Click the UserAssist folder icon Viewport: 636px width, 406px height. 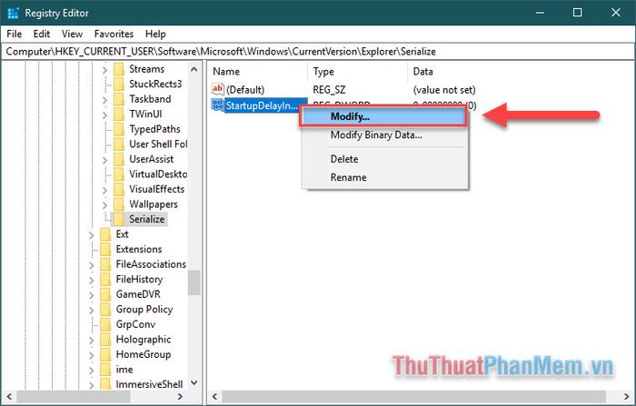pos(119,159)
